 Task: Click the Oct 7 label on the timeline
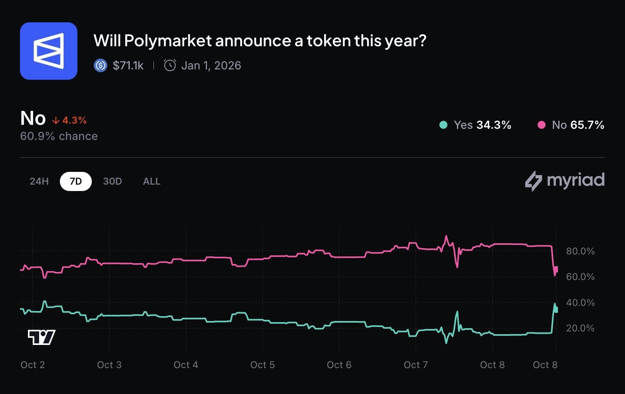[415, 364]
